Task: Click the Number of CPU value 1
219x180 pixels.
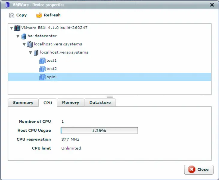Action: pos(63,121)
